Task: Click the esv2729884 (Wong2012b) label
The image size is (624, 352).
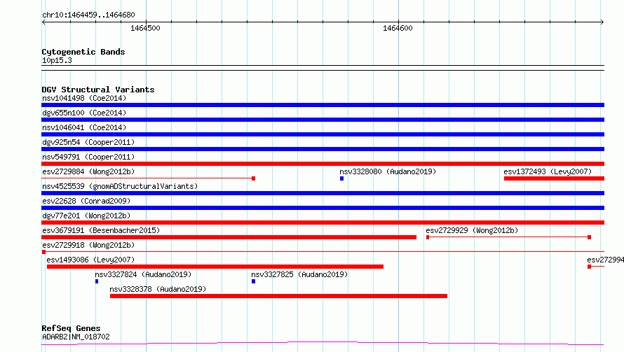Action: point(88,171)
